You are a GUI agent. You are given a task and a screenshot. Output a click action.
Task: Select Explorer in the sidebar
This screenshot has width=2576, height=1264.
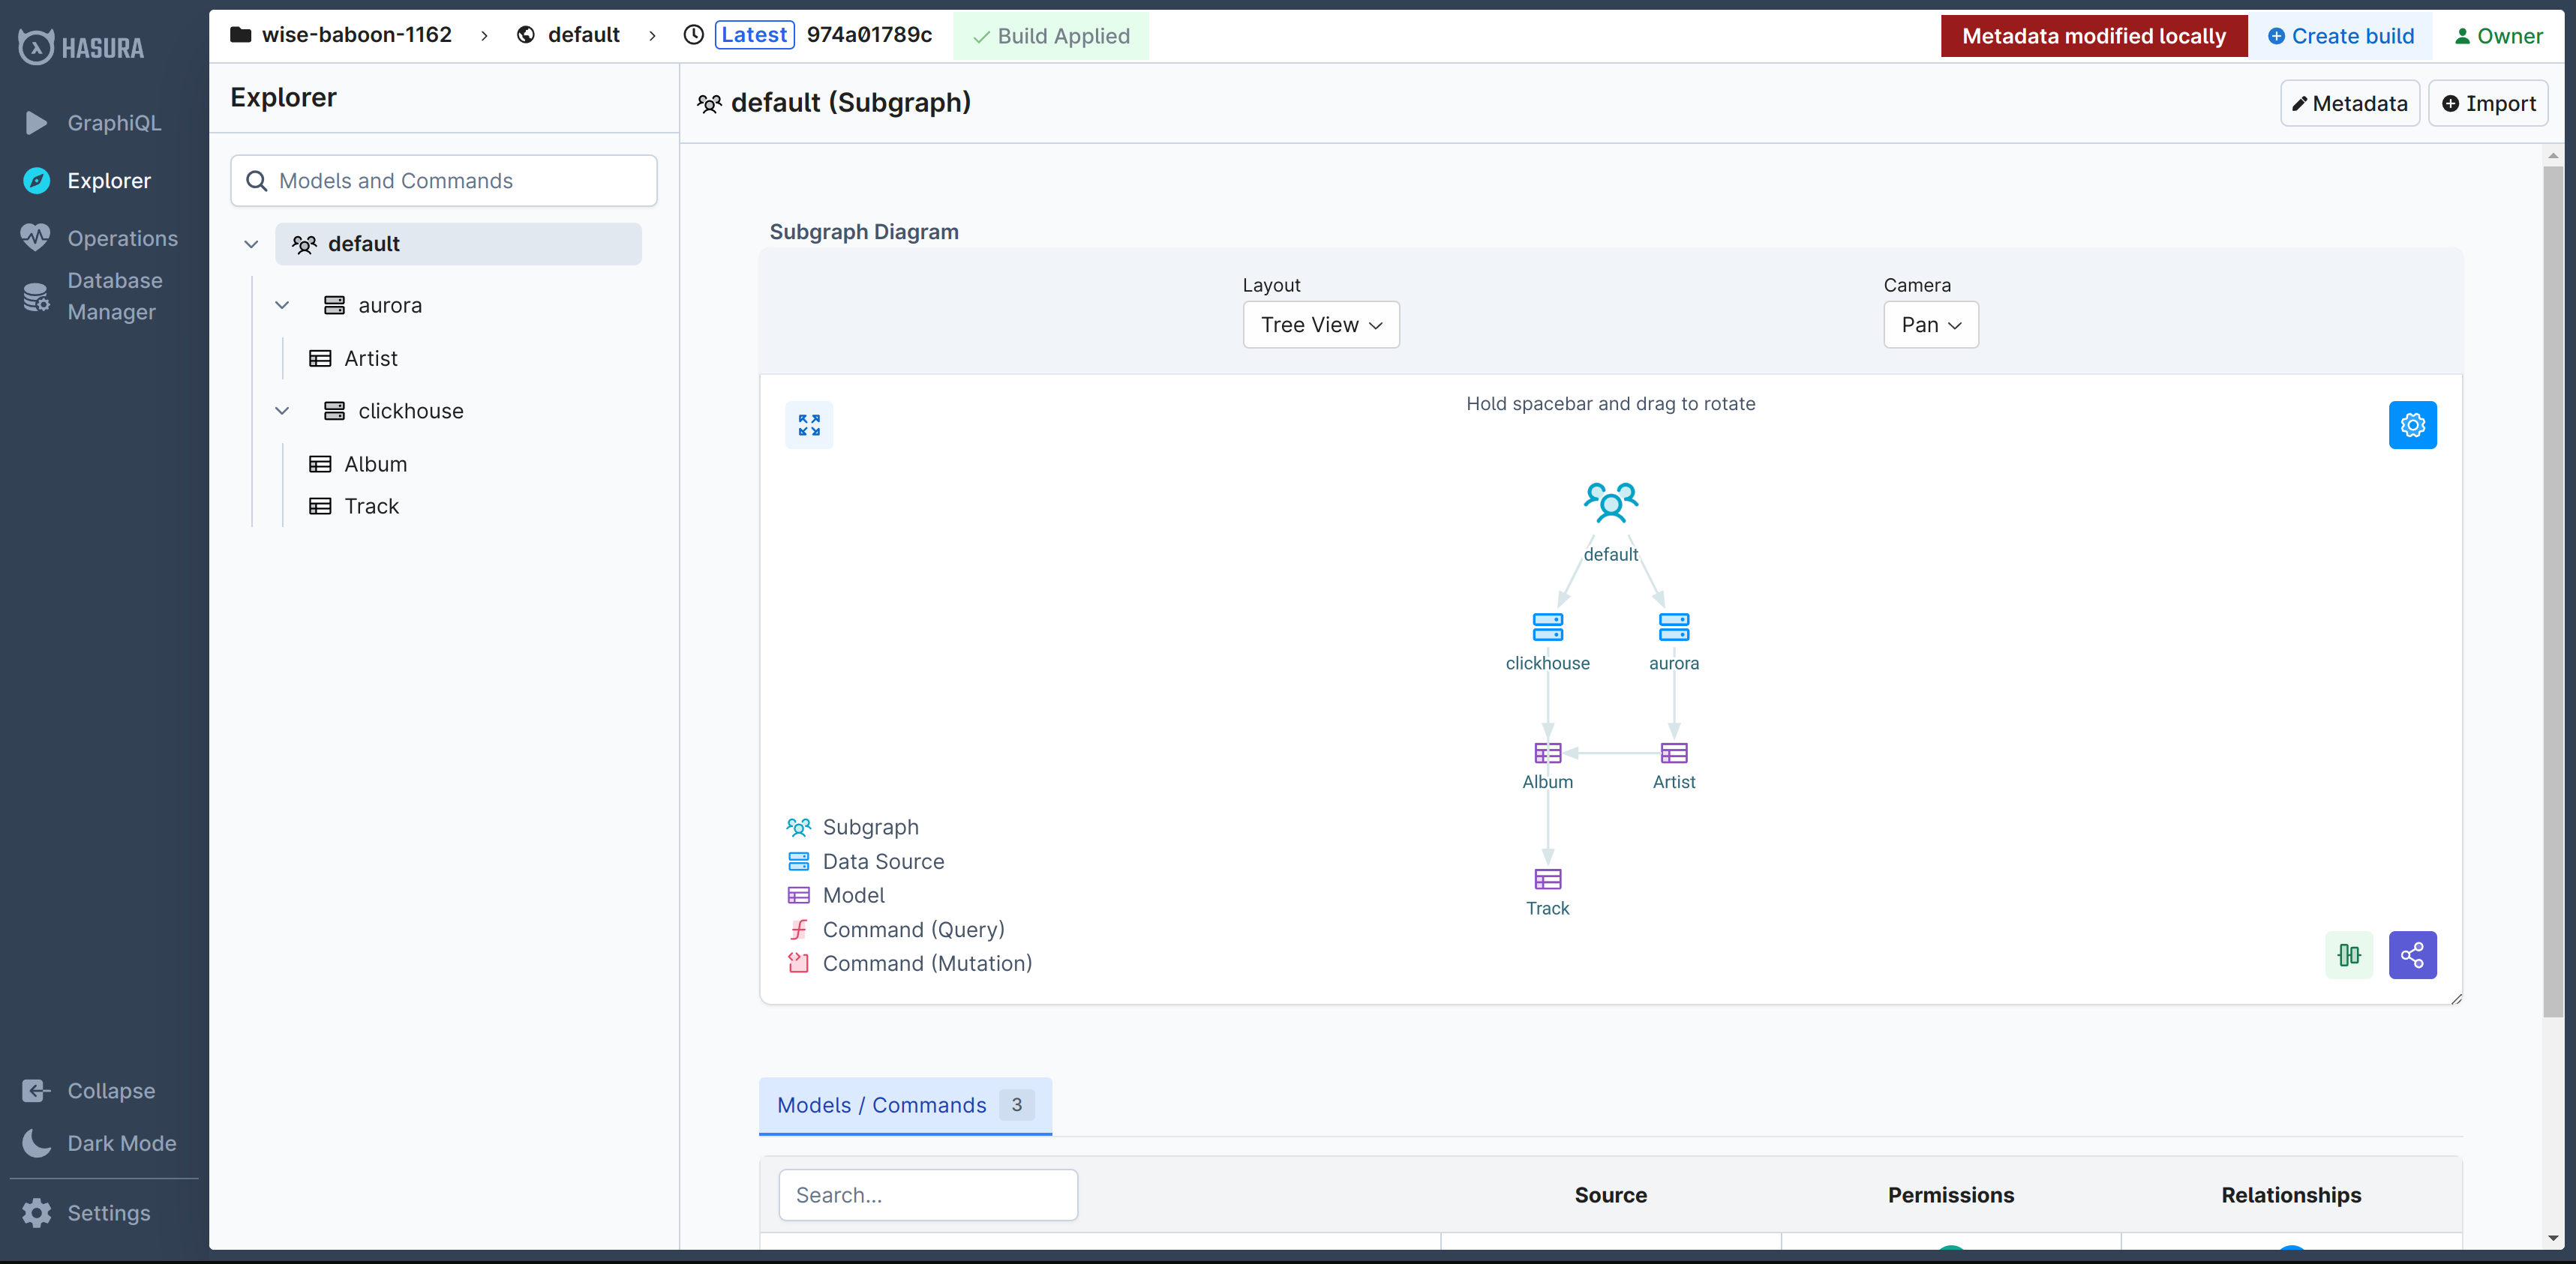point(88,181)
